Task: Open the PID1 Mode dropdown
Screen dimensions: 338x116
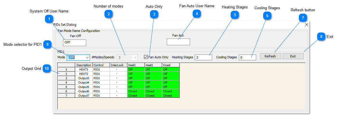Action: pyautogui.click(x=87, y=58)
